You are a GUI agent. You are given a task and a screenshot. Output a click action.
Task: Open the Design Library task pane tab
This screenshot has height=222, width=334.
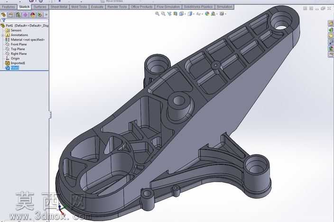pos(331,30)
